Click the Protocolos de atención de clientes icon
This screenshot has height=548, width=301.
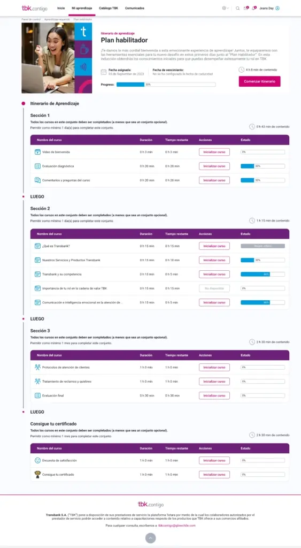point(37,367)
